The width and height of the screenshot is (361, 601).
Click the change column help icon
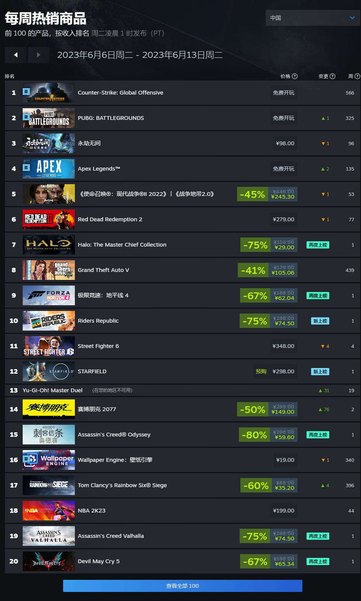[333, 76]
